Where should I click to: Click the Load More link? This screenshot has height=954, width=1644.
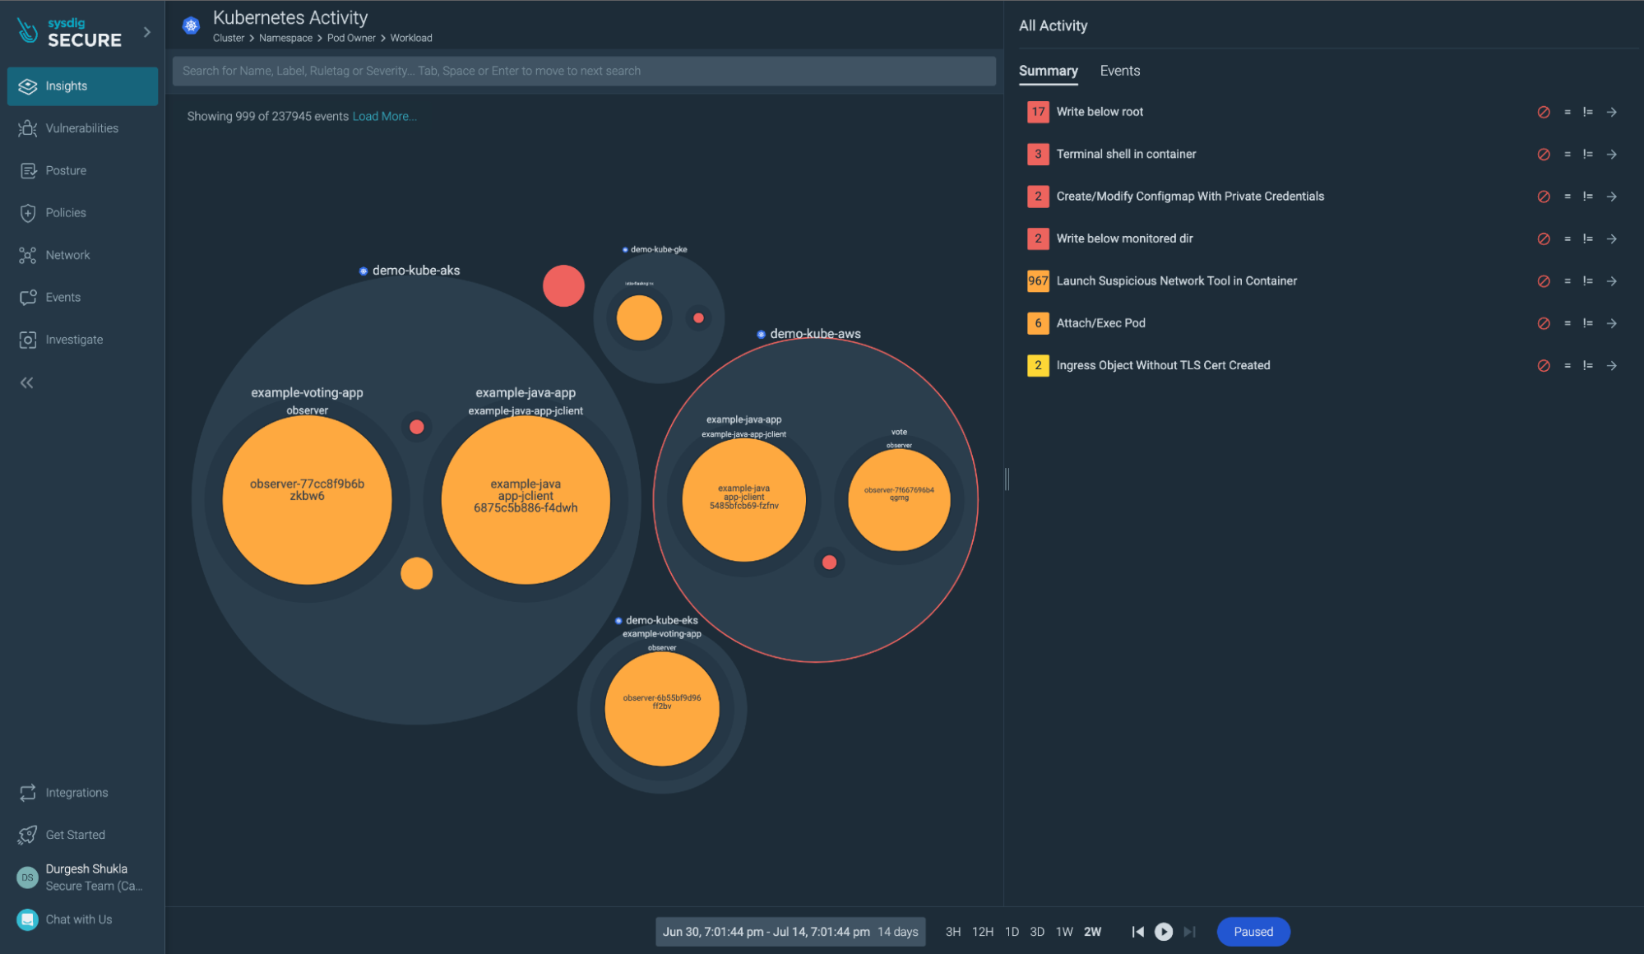[384, 117]
